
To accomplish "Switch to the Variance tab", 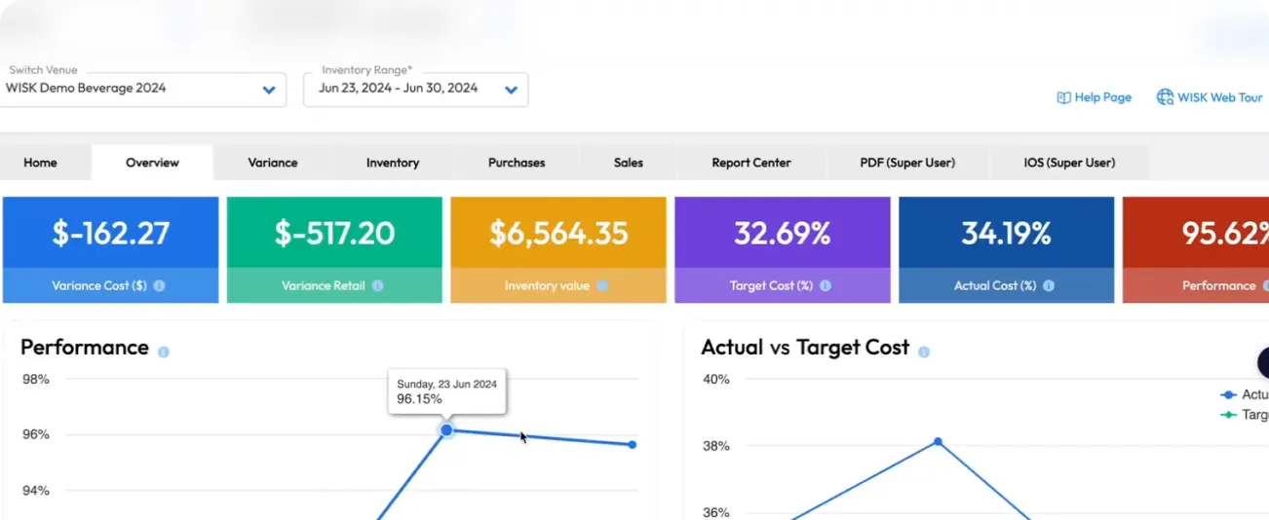I will 273,163.
